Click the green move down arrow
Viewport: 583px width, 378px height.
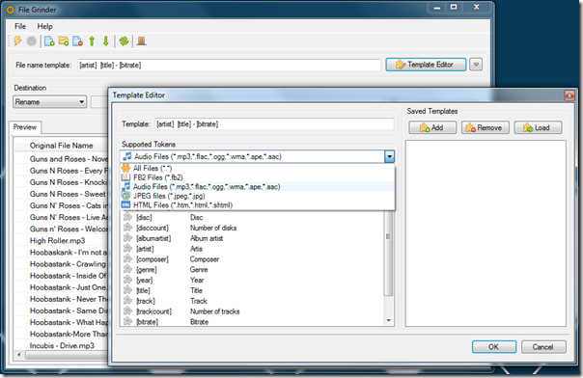coord(105,40)
